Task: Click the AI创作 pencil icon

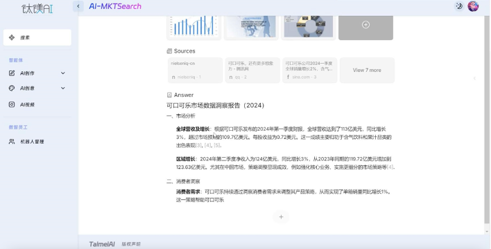Action: point(12,73)
